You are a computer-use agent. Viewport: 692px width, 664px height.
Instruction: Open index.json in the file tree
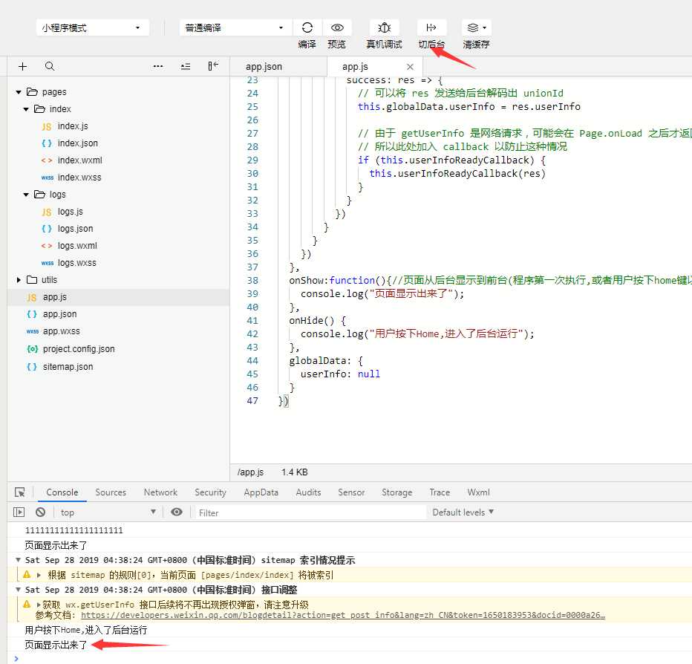coord(78,143)
